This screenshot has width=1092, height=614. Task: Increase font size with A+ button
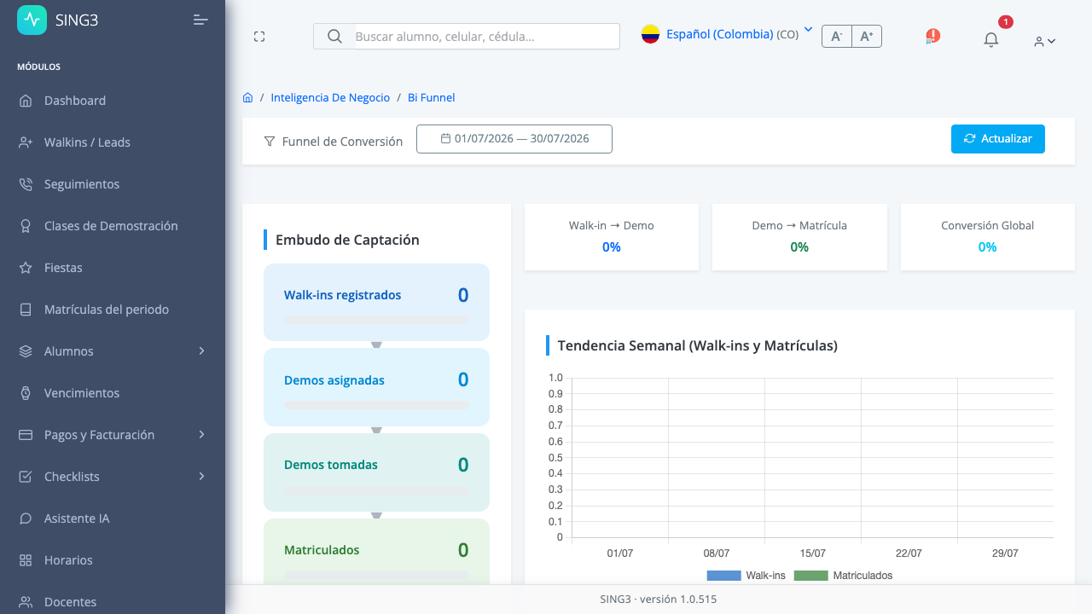point(867,36)
